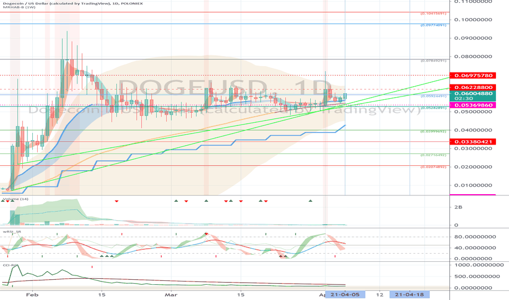The height and width of the screenshot is (300, 509).
Task: Select the wRSI_SR indicator label
Action: coord(12,232)
